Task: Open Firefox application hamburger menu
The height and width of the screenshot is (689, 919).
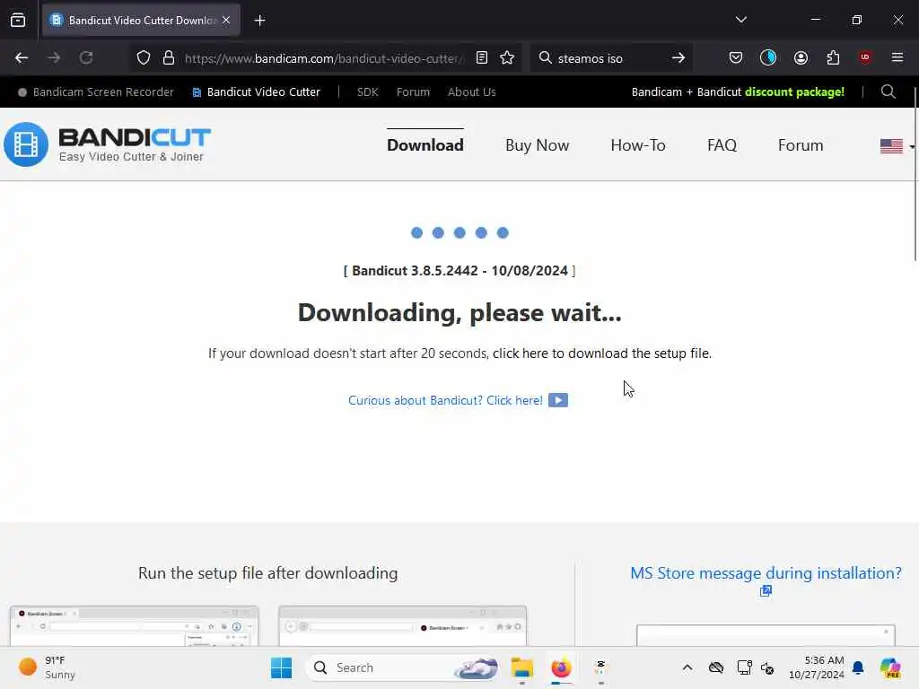Action: click(897, 57)
